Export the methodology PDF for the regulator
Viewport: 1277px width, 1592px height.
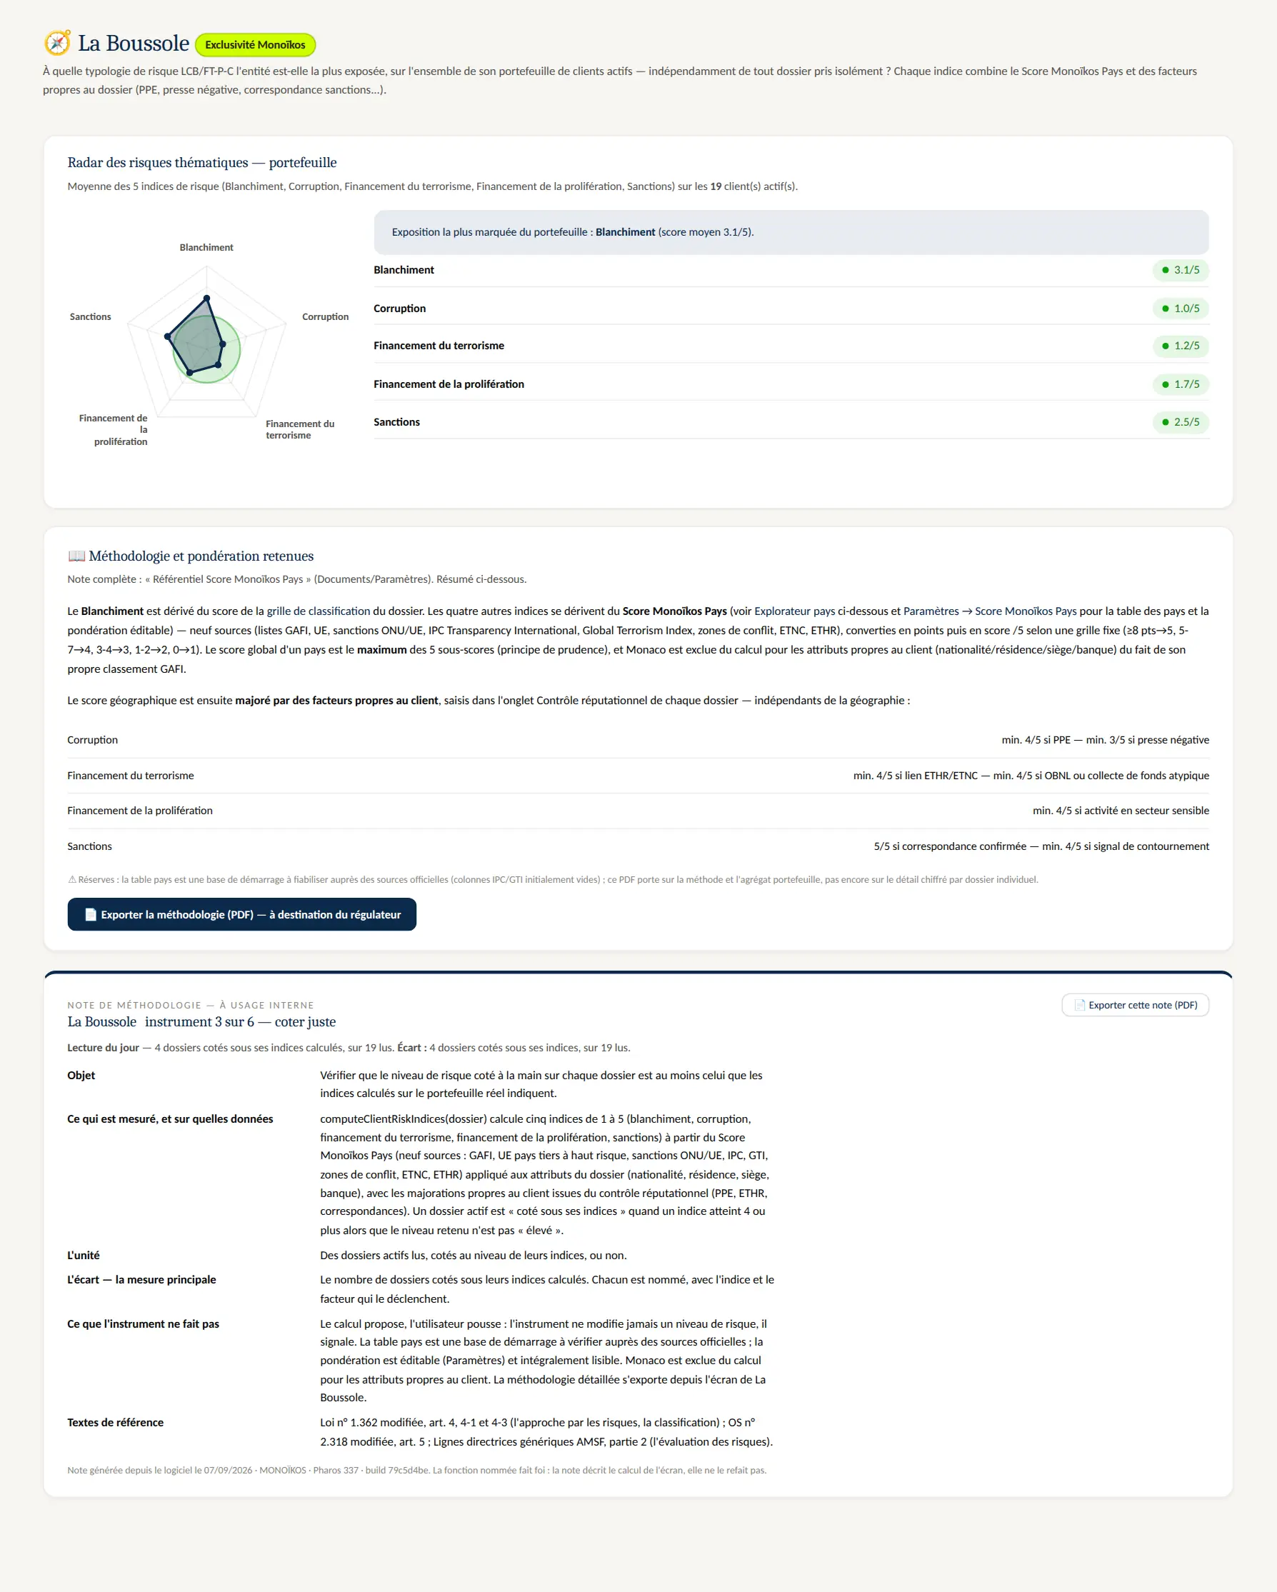(x=241, y=914)
